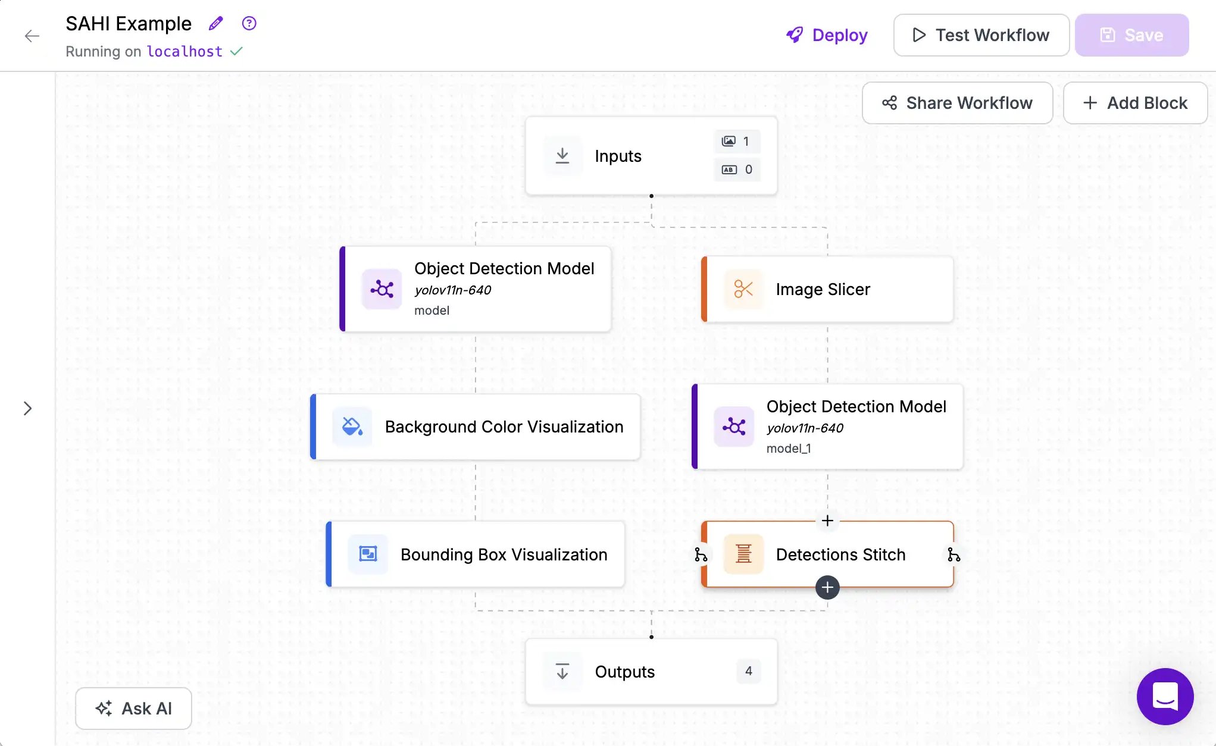Viewport: 1216px width, 746px height.
Task: Click the Outputs count badge 4
Action: click(749, 671)
